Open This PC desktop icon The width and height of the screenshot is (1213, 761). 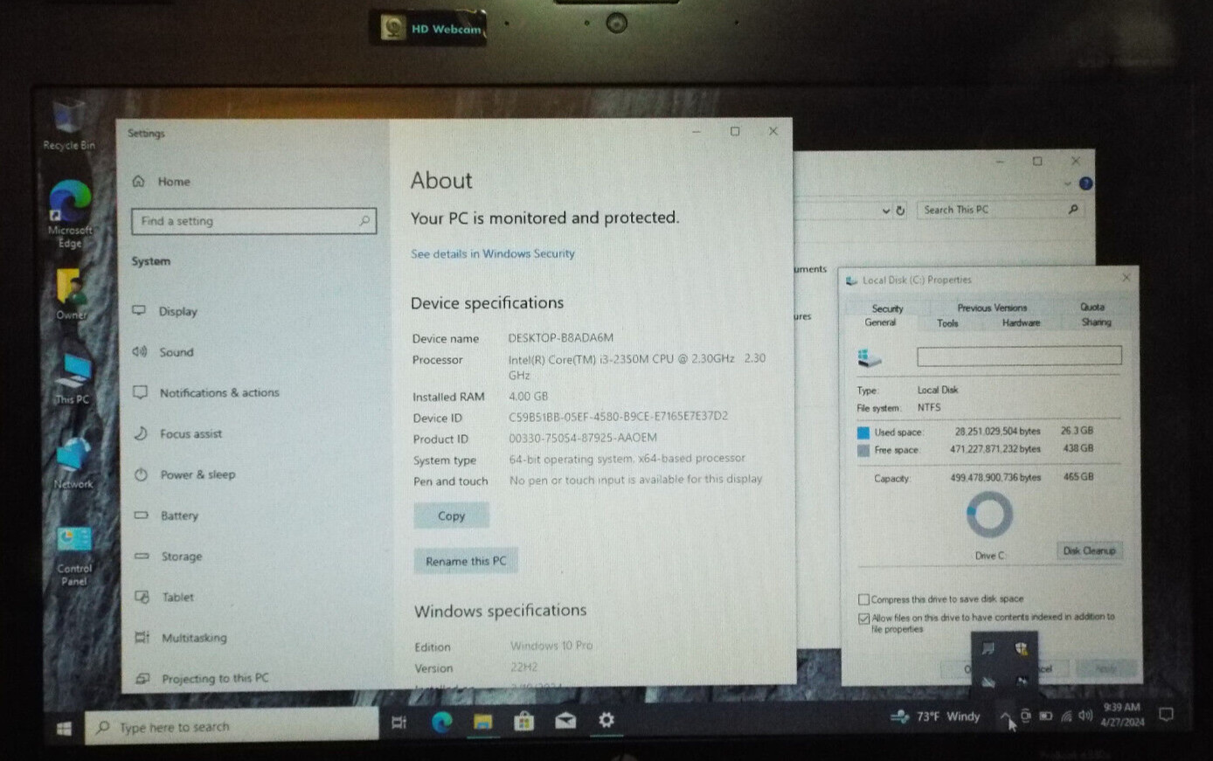[x=72, y=380]
